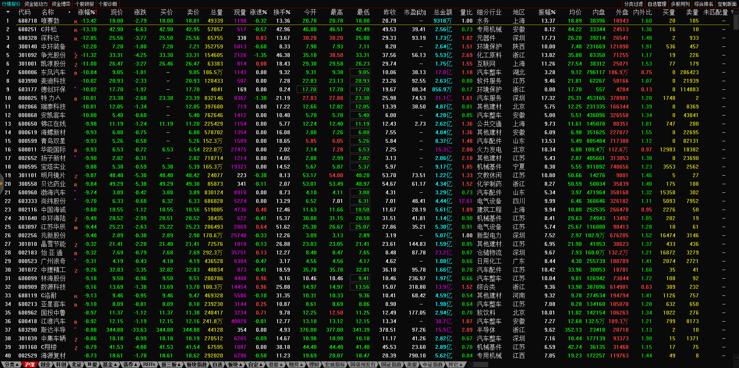
Task: Click the question mark help icon after 未匹配量
Action: click(732, 12)
